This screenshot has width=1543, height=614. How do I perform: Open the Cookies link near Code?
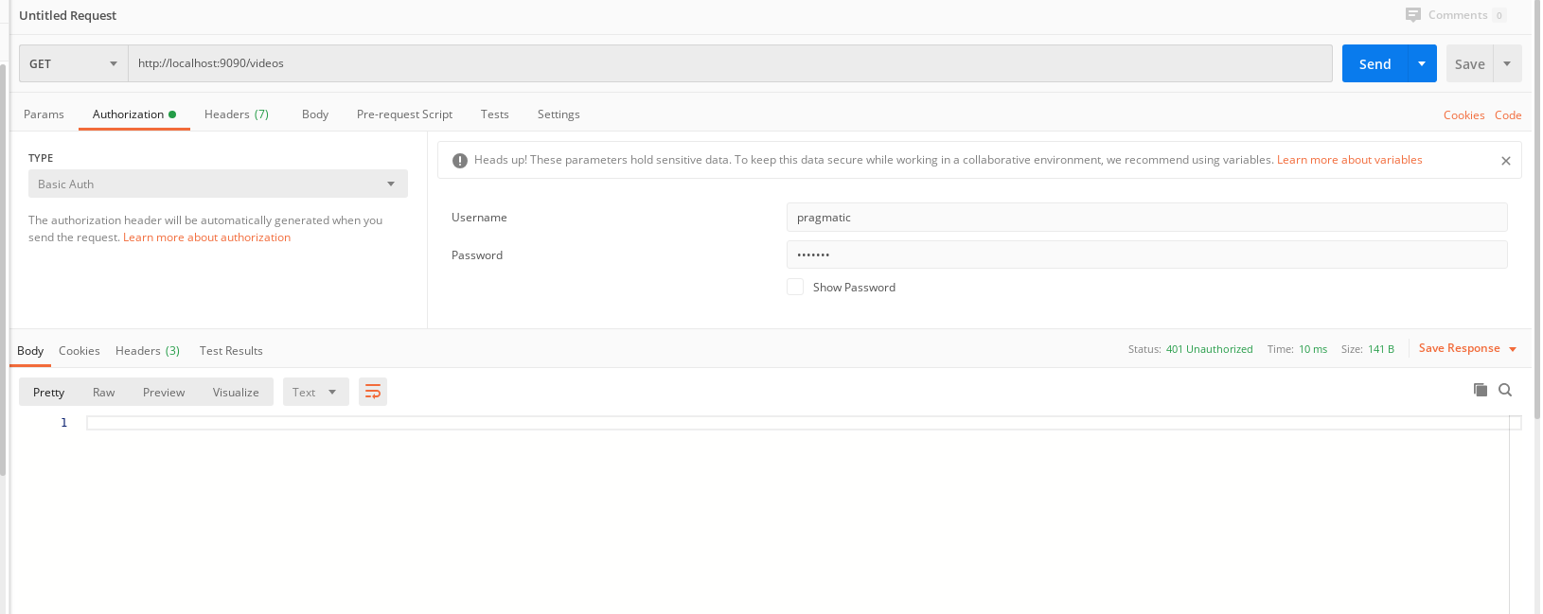click(1463, 115)
